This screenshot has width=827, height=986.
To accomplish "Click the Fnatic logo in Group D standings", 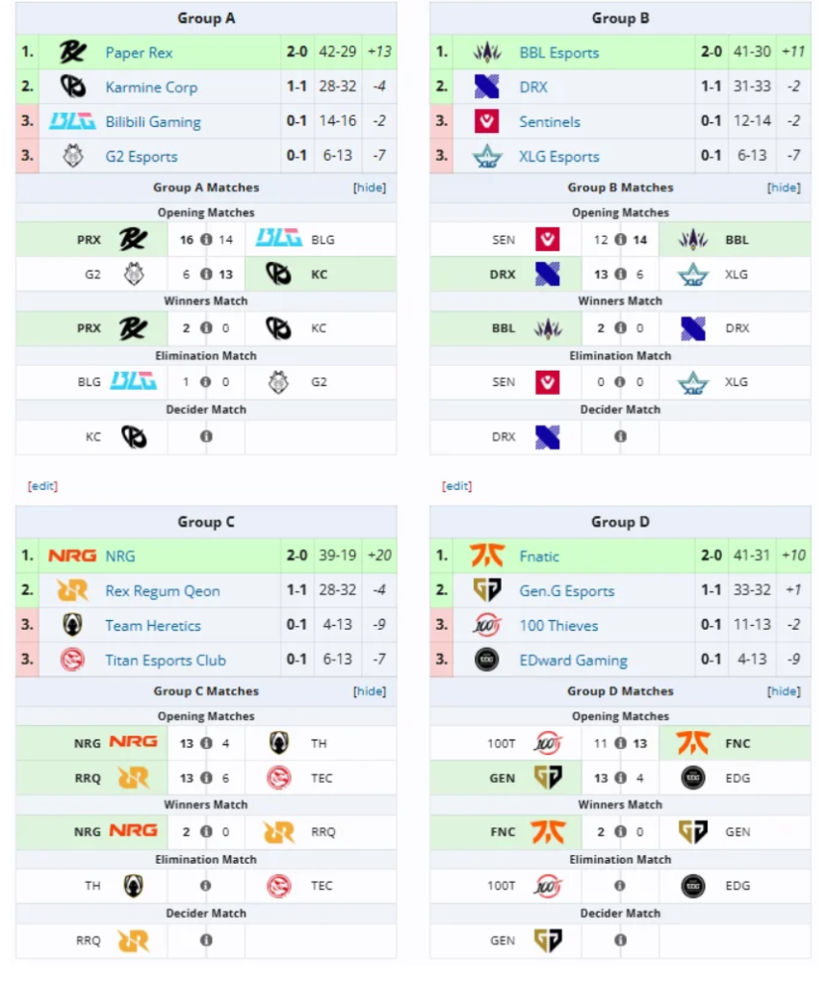I will click(487, 556).
